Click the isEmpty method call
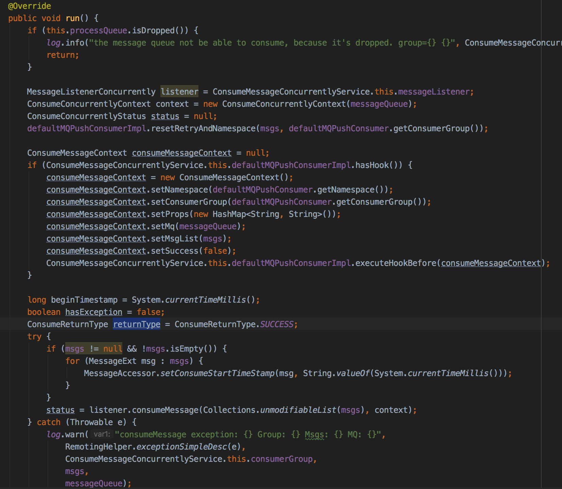This screenshot has height=489, width=562. 187,349
